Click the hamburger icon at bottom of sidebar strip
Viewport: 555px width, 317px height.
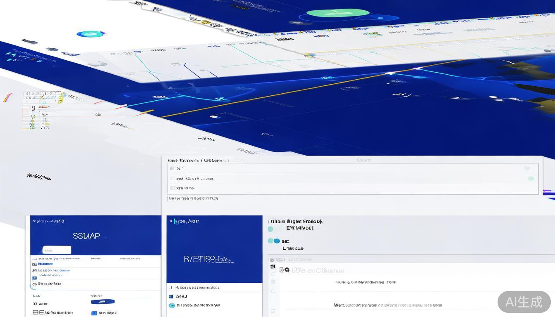click(273, 311)
